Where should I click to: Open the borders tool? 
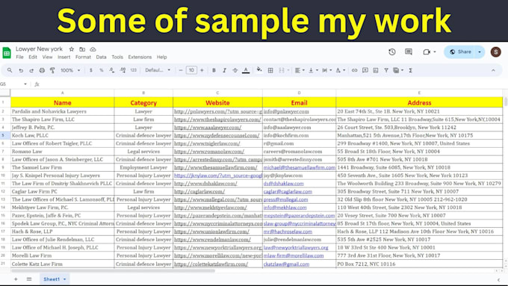click(270, 70)
